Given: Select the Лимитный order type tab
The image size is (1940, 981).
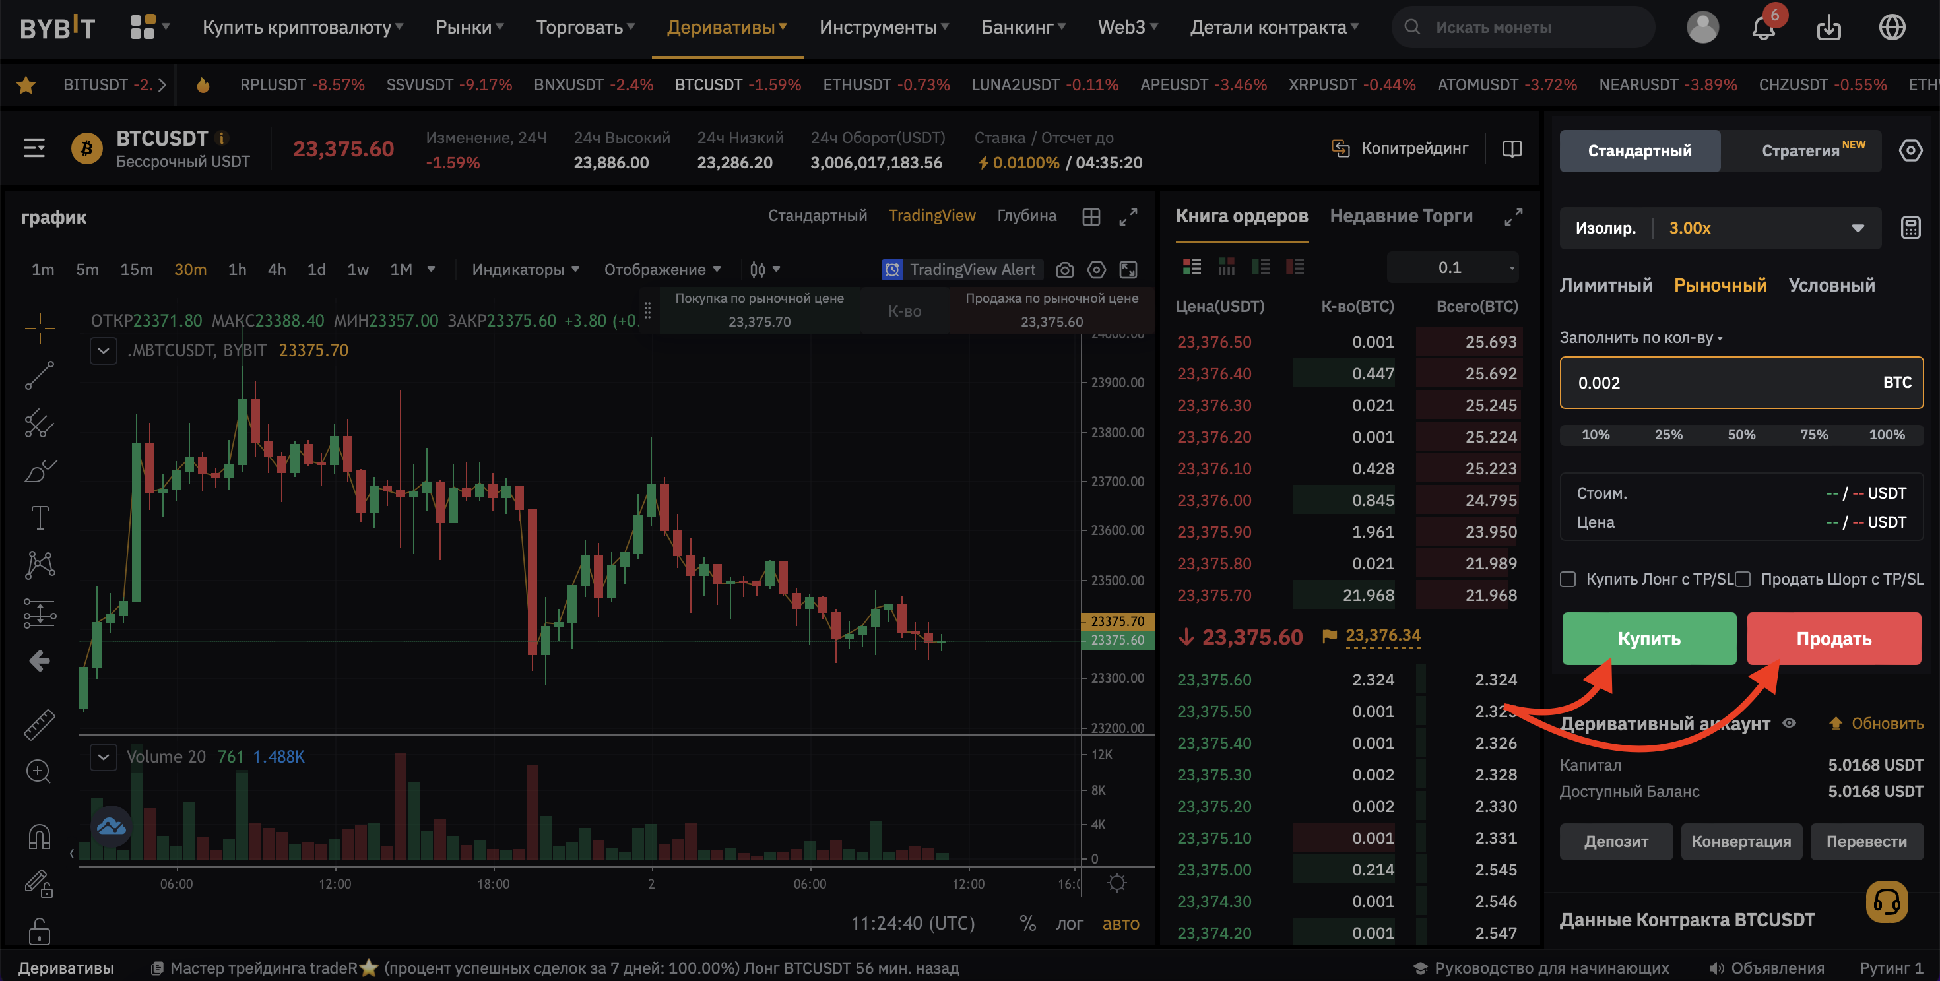Looking at the screenshot, I should pos(1605,286).
